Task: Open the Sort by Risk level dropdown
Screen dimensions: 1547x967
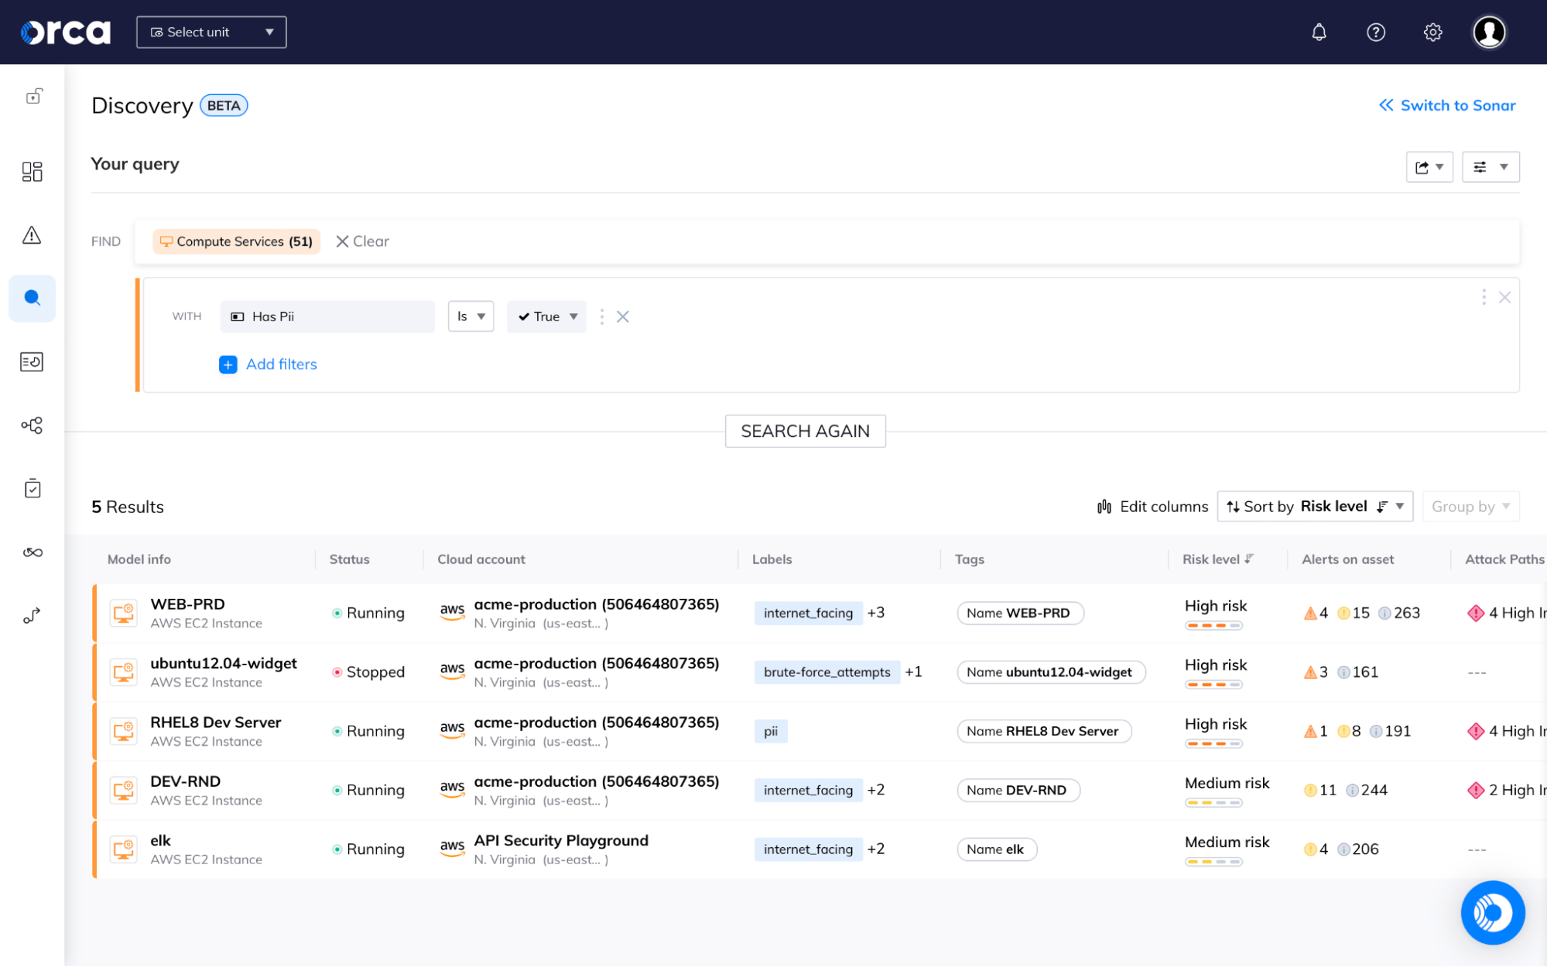Action: [x=1314, y=506]
